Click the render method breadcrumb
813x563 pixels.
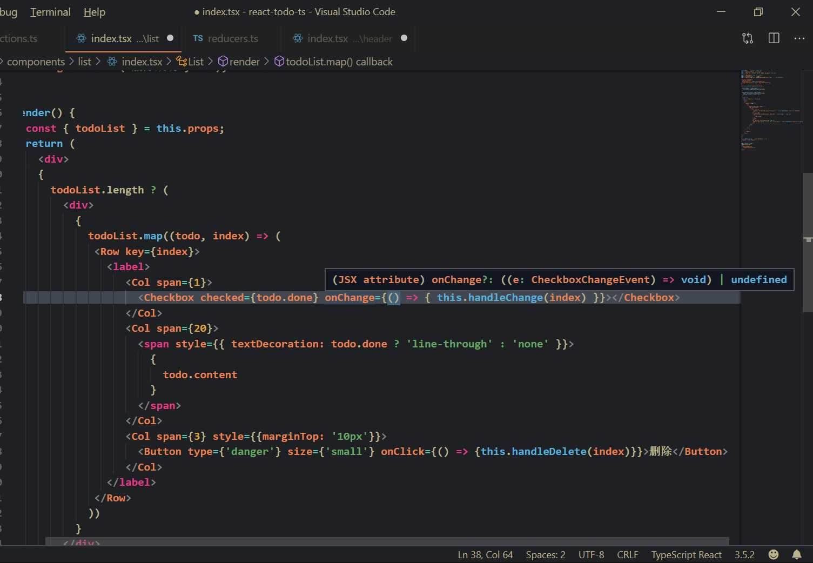(x=244, y=62)
